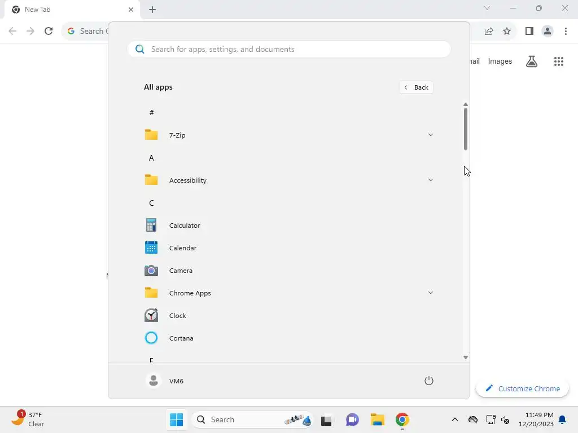Click the scrollbar down arrow in All apps
This screenshot has height=433, width=578.
[466, 357]
